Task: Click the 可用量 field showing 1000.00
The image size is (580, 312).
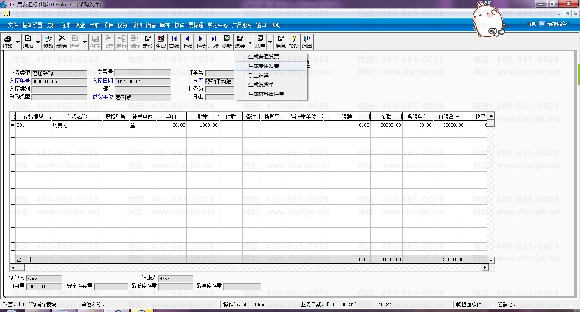Action: tap(44, 287)
